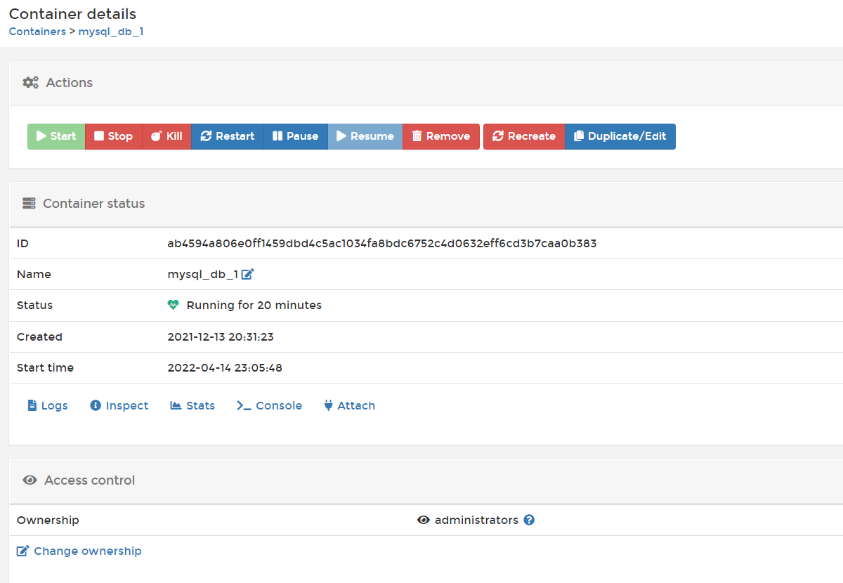
Task: Click the Resume button
Action: 365,136
